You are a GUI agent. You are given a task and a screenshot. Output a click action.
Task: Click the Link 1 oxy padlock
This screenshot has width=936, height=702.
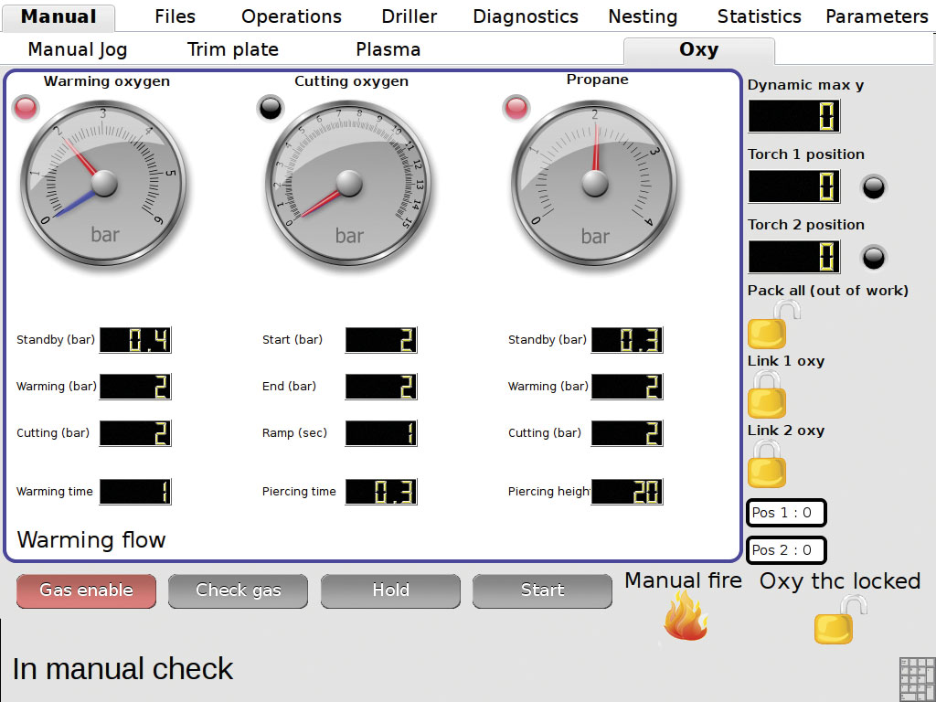(766, 397)
